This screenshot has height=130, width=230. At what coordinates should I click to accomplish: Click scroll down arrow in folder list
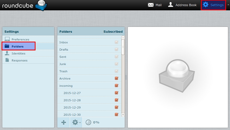click(123, 115)
